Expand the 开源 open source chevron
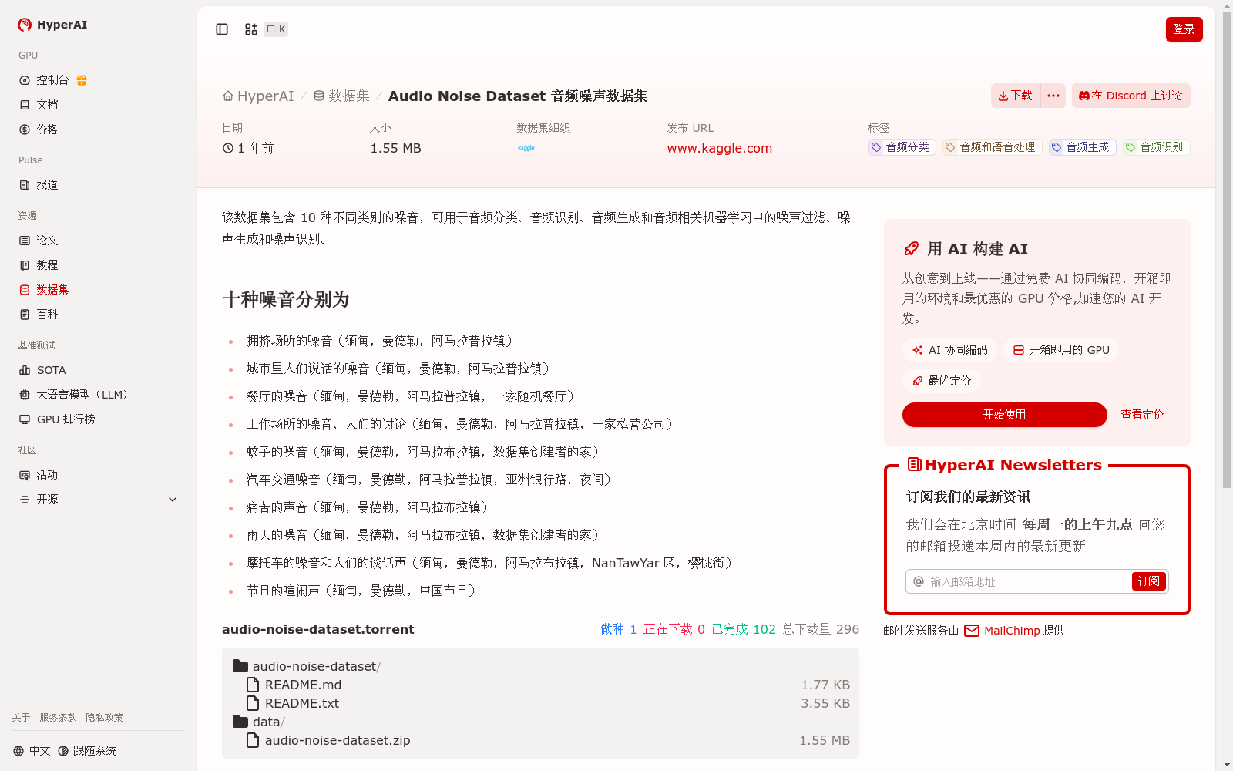1233x771 pixels. click(173, 500)
